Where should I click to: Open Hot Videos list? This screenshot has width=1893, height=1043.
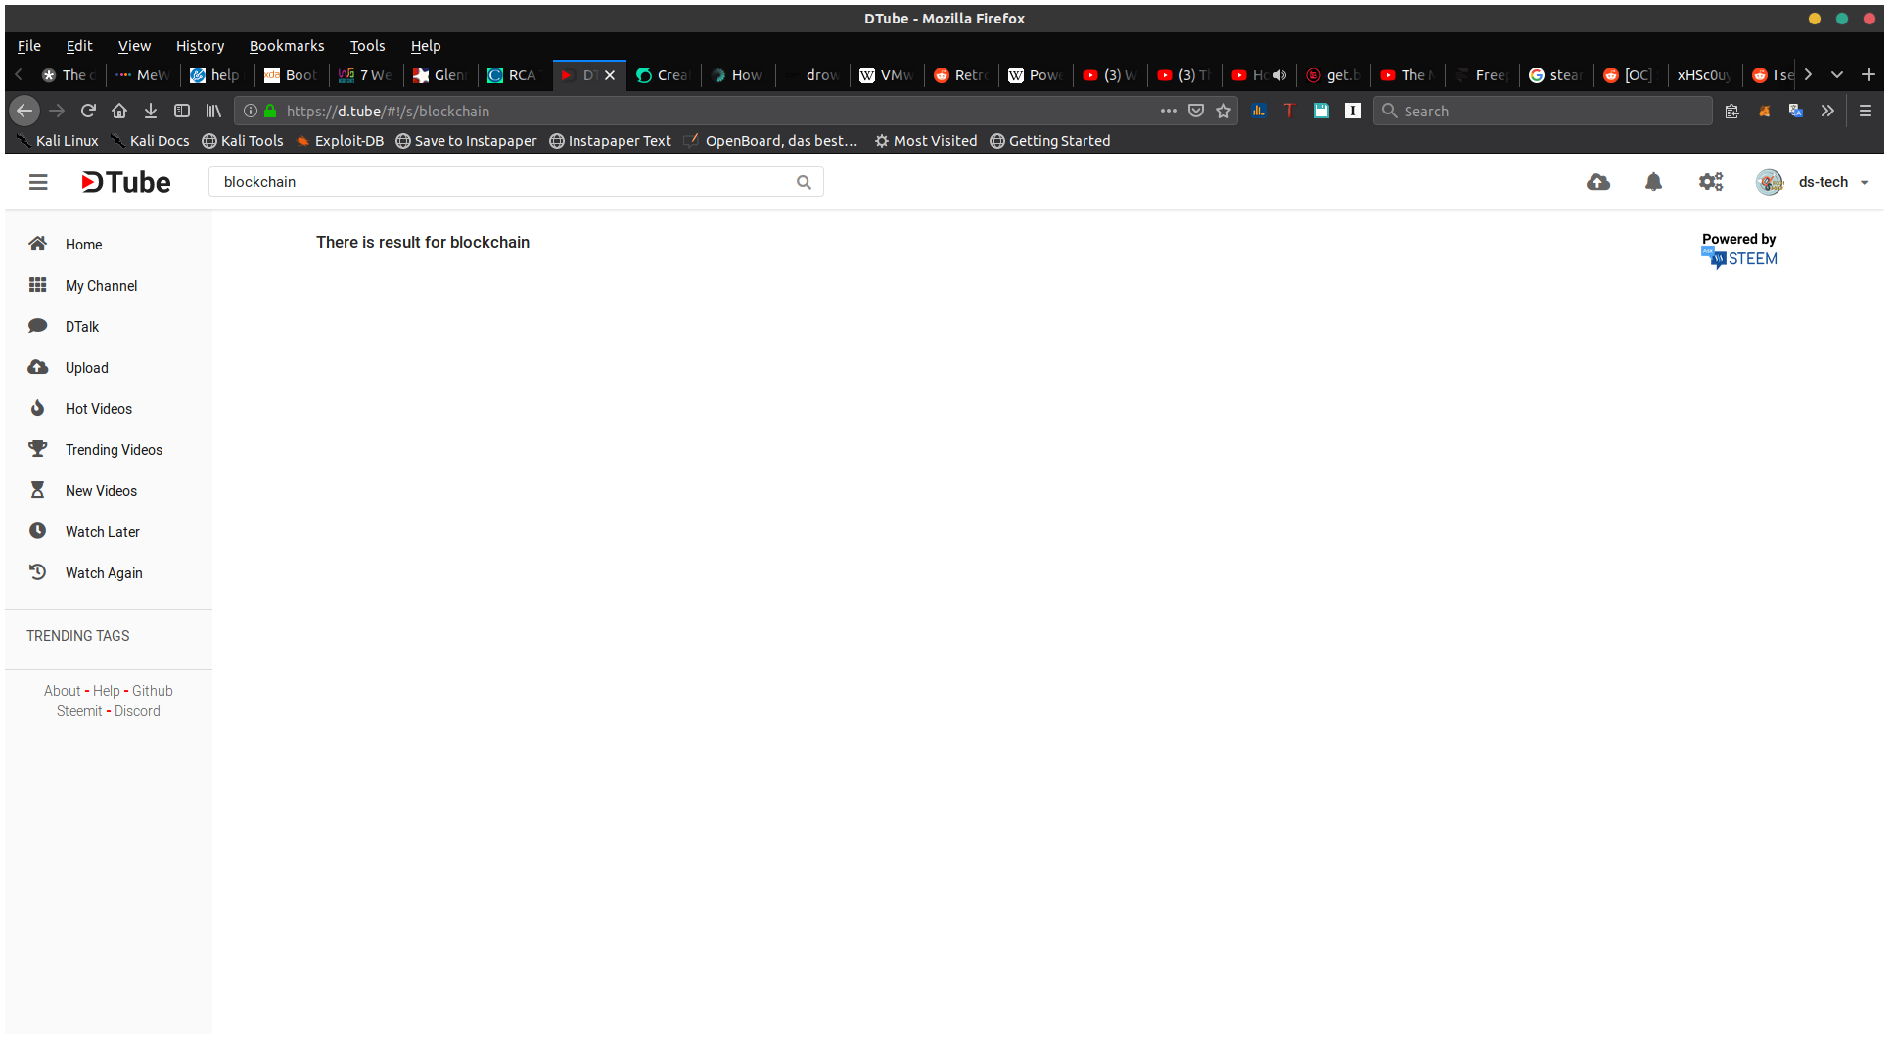[x=99, y=409]
